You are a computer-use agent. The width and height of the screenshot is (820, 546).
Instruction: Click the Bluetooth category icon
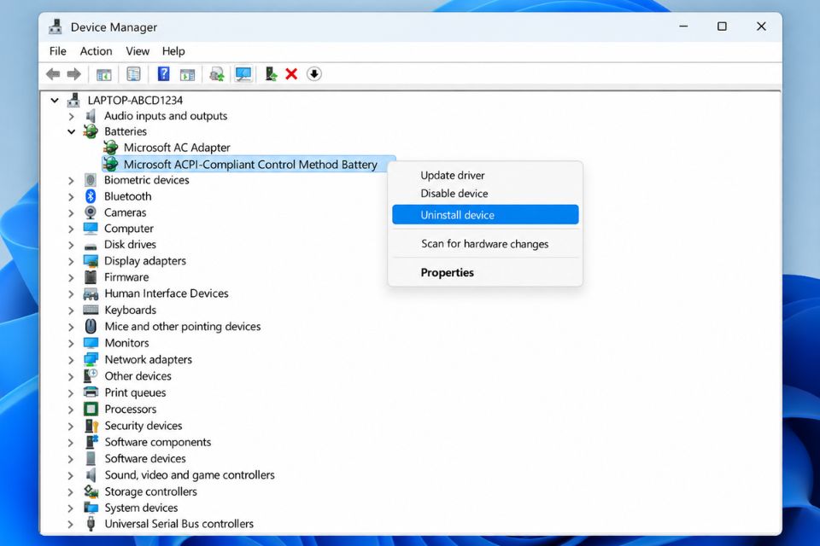[x=91, y=196]
